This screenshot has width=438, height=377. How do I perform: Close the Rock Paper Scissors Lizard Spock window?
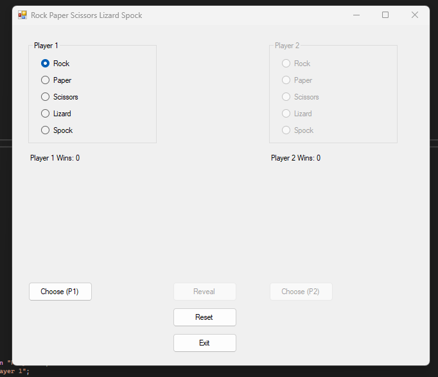pos(415,15)
